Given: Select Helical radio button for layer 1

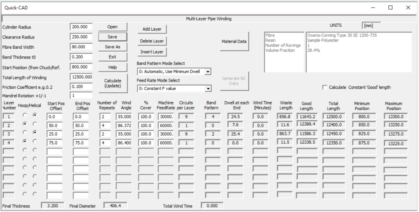Looking at the screenshot, I should click(35, 115).
